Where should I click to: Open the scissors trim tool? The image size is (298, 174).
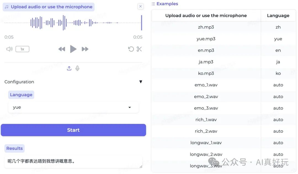(x=139, y=49)
